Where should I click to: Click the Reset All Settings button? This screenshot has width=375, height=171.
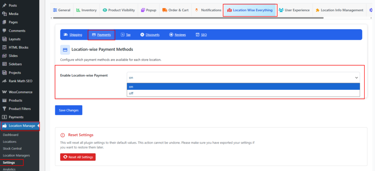point(78,157)
